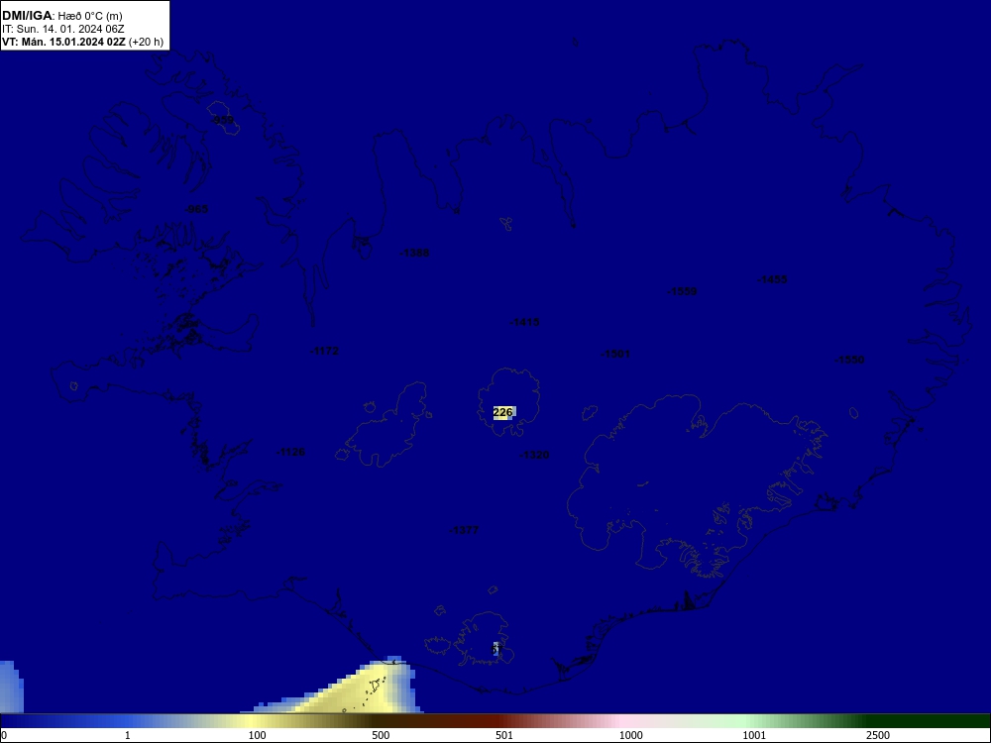This screenshot has height=743, width=991.
Task: Click the DMI/IGA Hæð 0°C title text
Action: pyautogui.click(x=61, y=16)
